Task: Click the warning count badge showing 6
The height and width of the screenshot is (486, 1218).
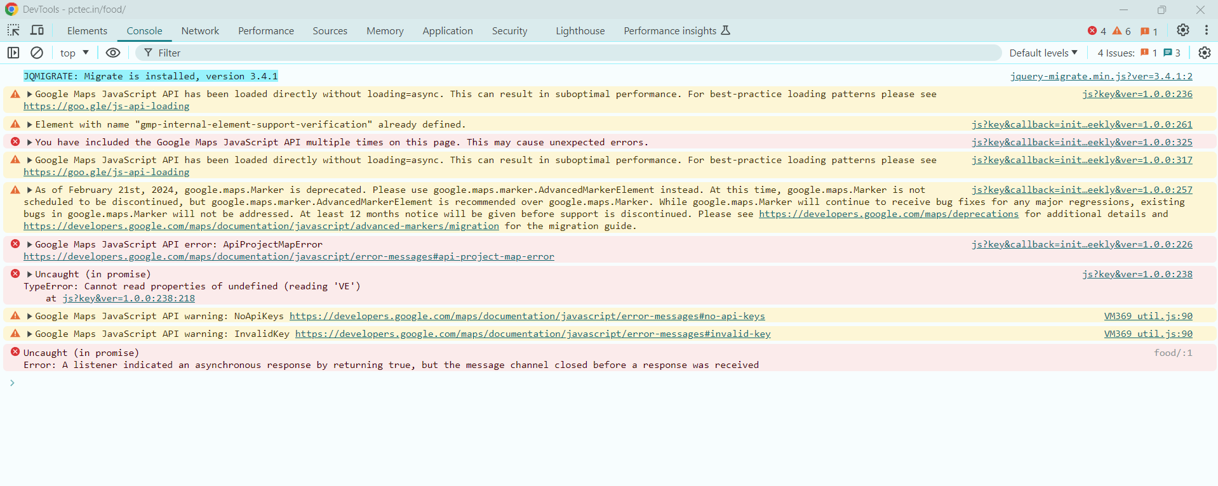Action: pyautogui.click(x=1121, y=31)
